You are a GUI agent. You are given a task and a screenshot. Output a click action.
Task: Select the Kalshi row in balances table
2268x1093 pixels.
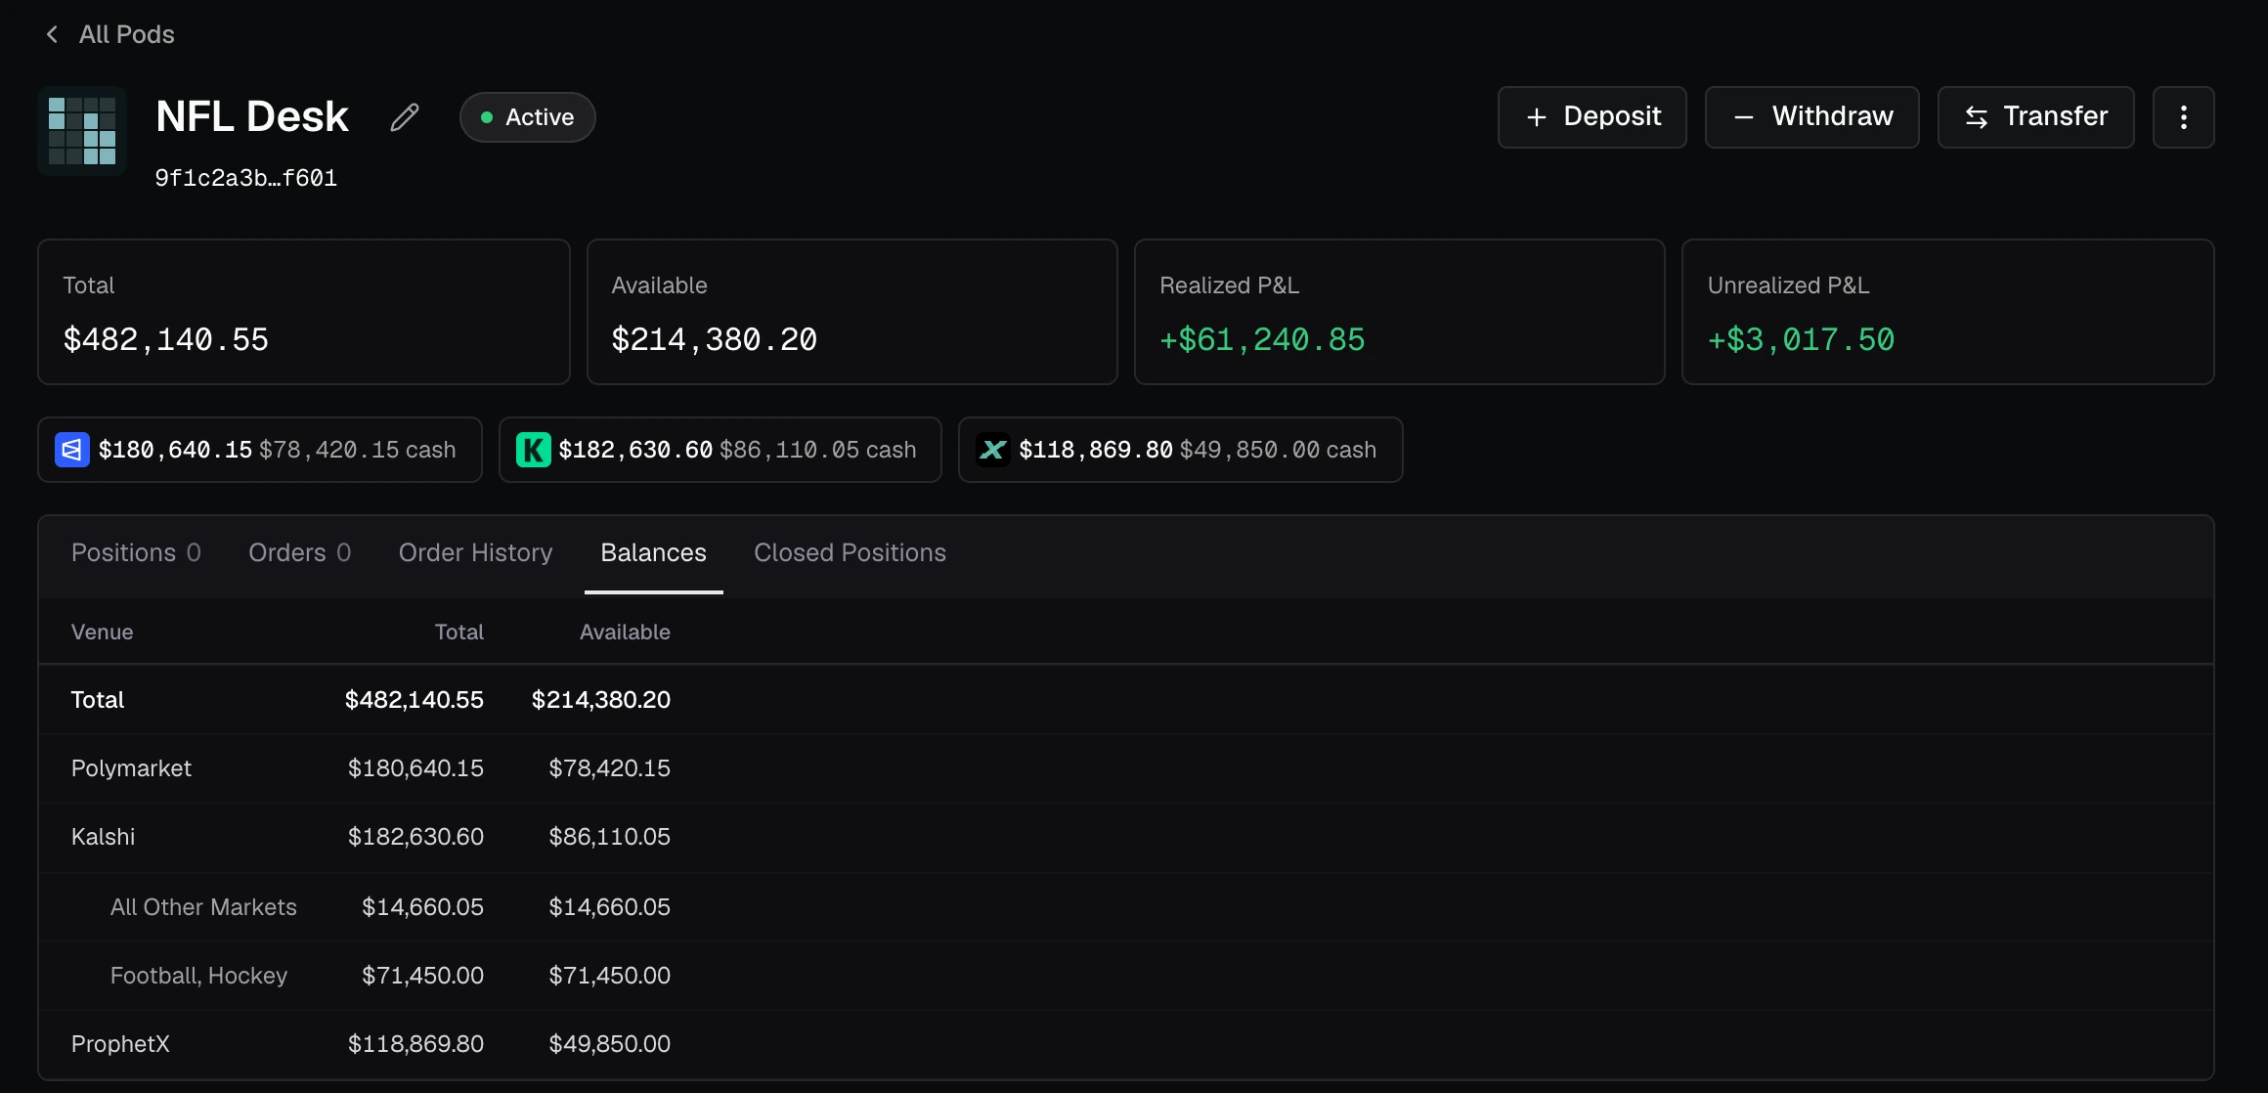(1126, 837)
